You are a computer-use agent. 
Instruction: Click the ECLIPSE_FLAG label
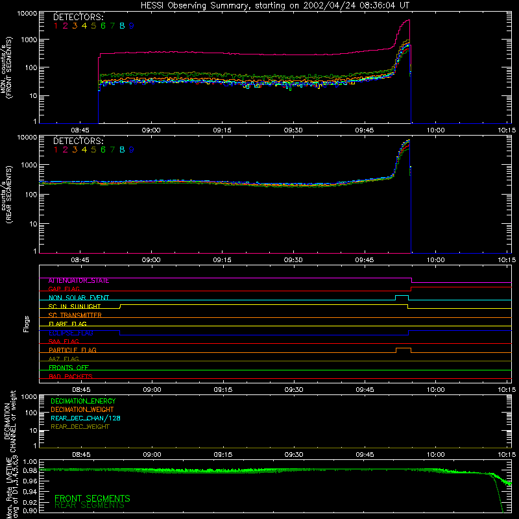click(71, 333)
